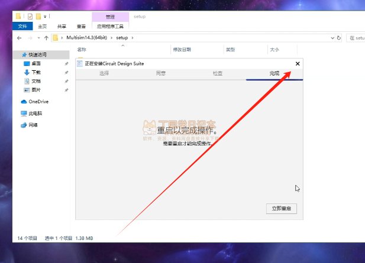Click the search box in File Explorer

[x=356, y=38]
